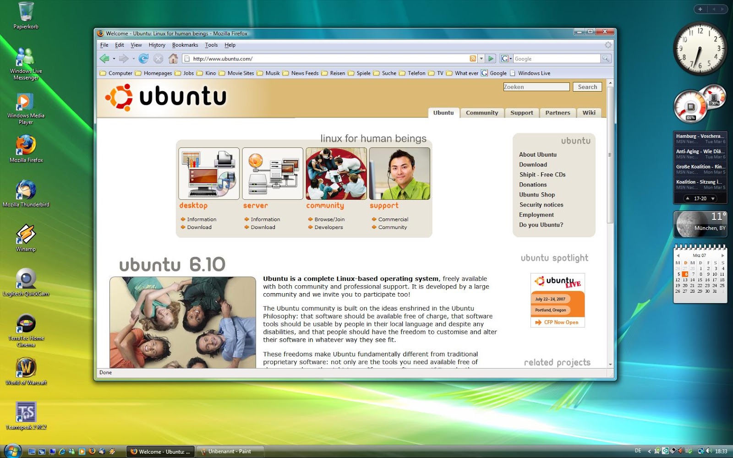
Task: Switch to the Community tab on Ubuntu site
Action: point(481,113)
